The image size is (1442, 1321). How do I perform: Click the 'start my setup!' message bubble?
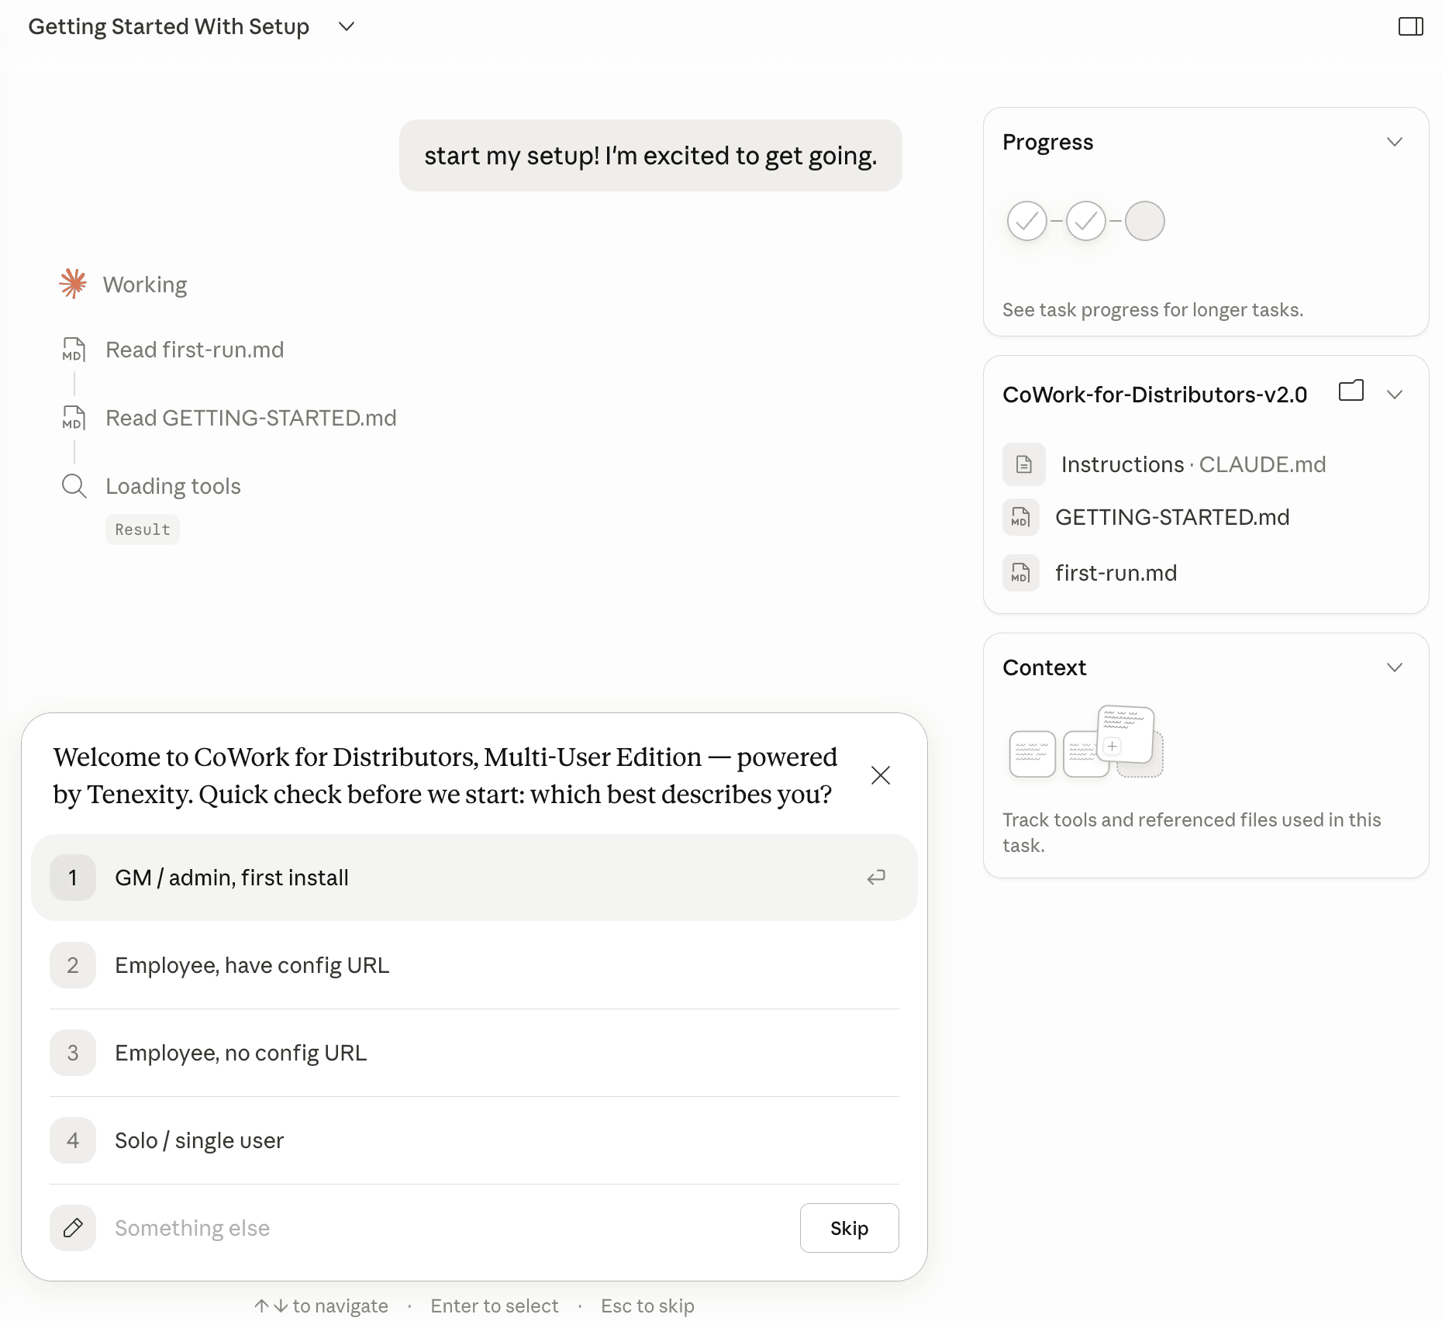click(650, 155)
